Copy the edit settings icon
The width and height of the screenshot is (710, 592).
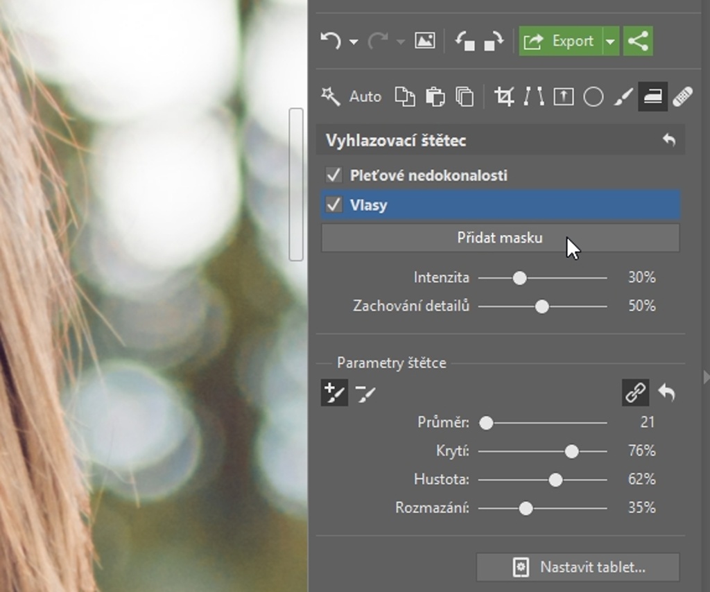click(405, 97)
